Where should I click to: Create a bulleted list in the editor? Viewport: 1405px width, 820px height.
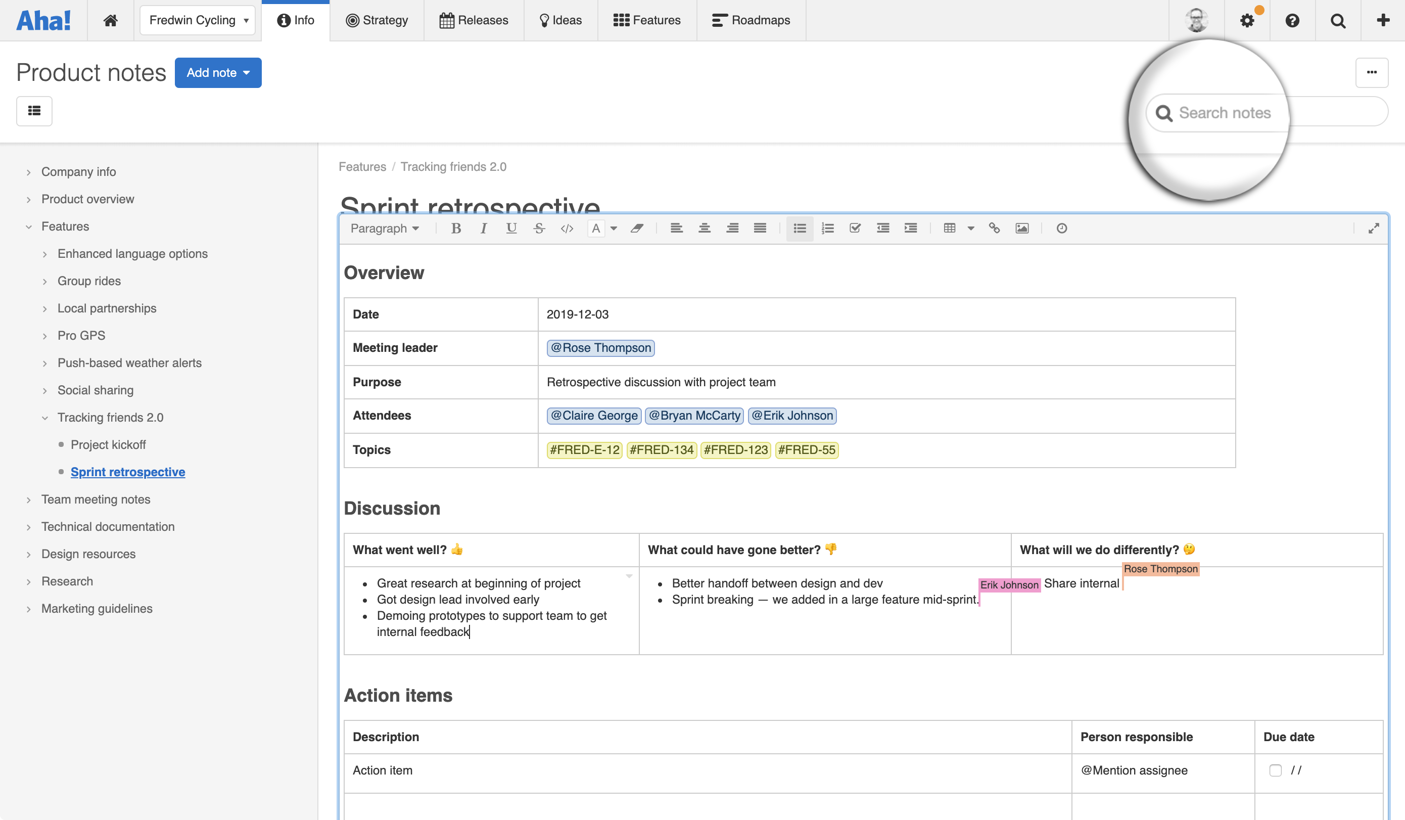click(800, 228)
